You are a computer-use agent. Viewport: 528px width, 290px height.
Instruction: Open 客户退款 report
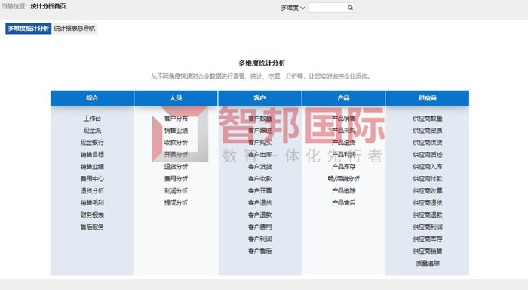coord(259,214)
